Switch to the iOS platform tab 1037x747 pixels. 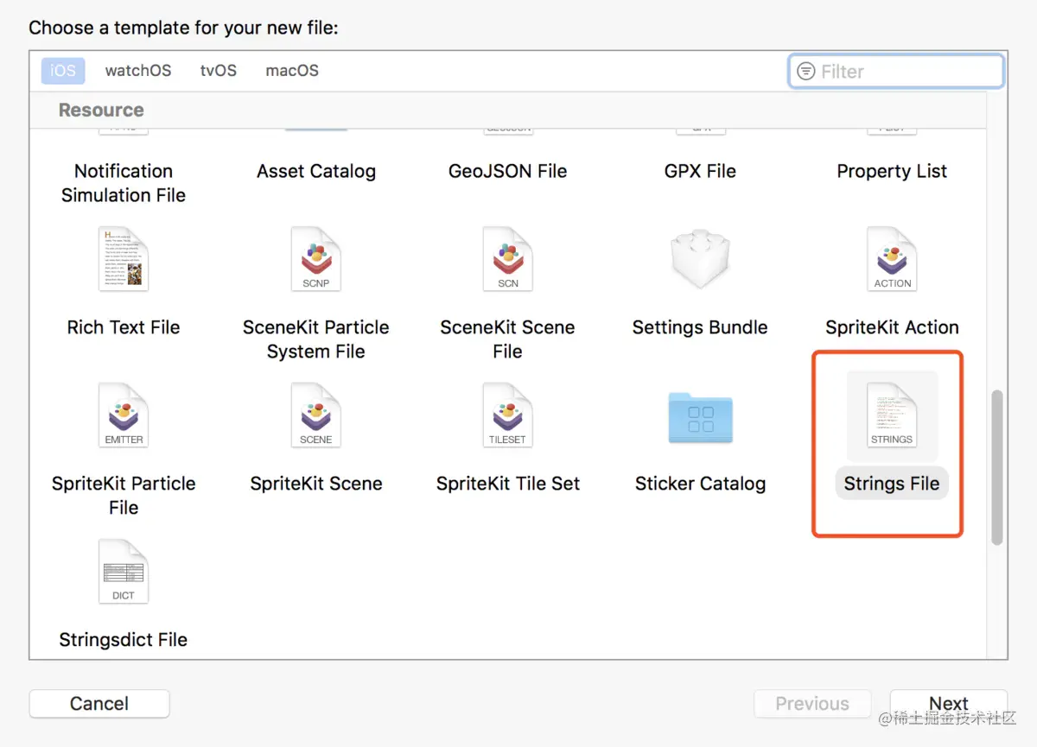pos(63,71)
